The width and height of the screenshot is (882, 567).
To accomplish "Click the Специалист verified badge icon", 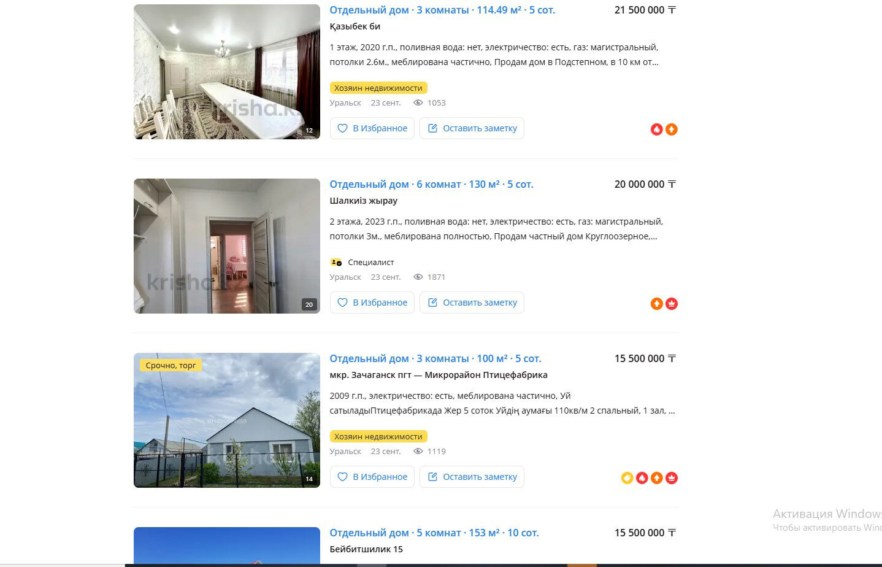I will pos(336,262).
